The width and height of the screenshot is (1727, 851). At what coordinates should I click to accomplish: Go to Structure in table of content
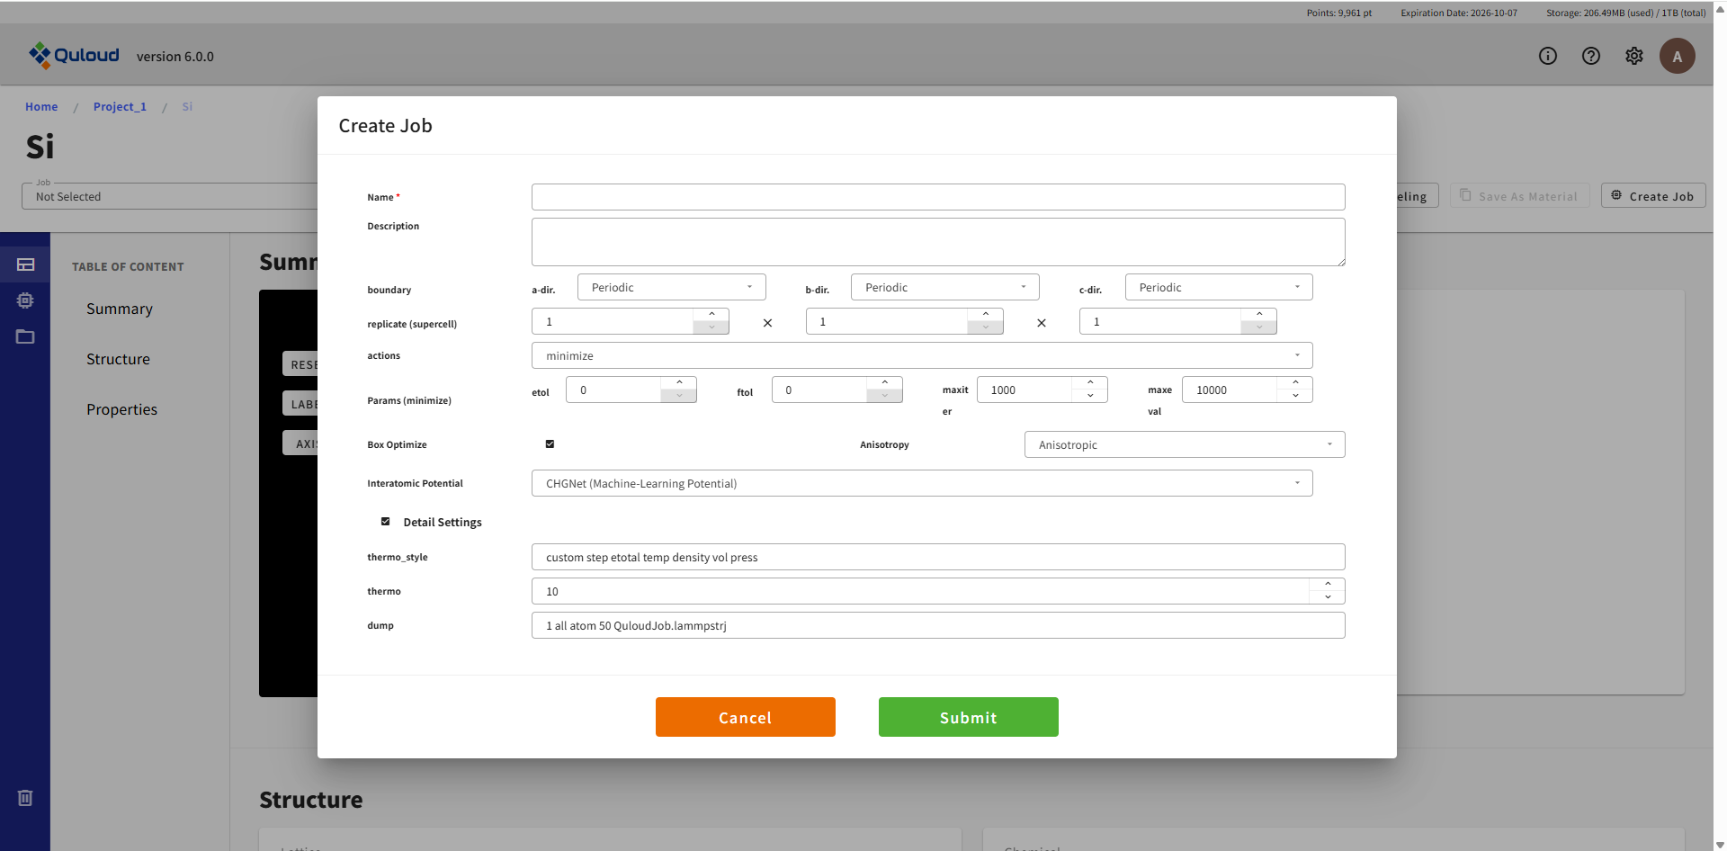click(x=118, y=359)
